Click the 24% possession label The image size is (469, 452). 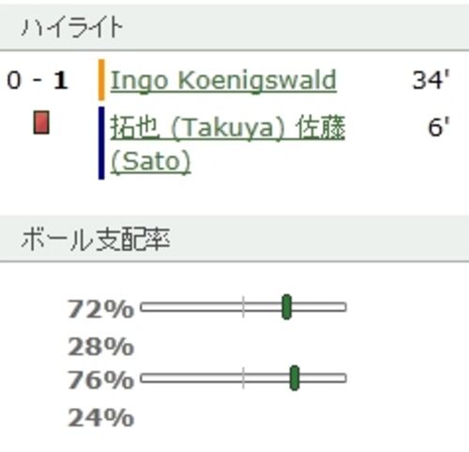[x=101, y=417]
